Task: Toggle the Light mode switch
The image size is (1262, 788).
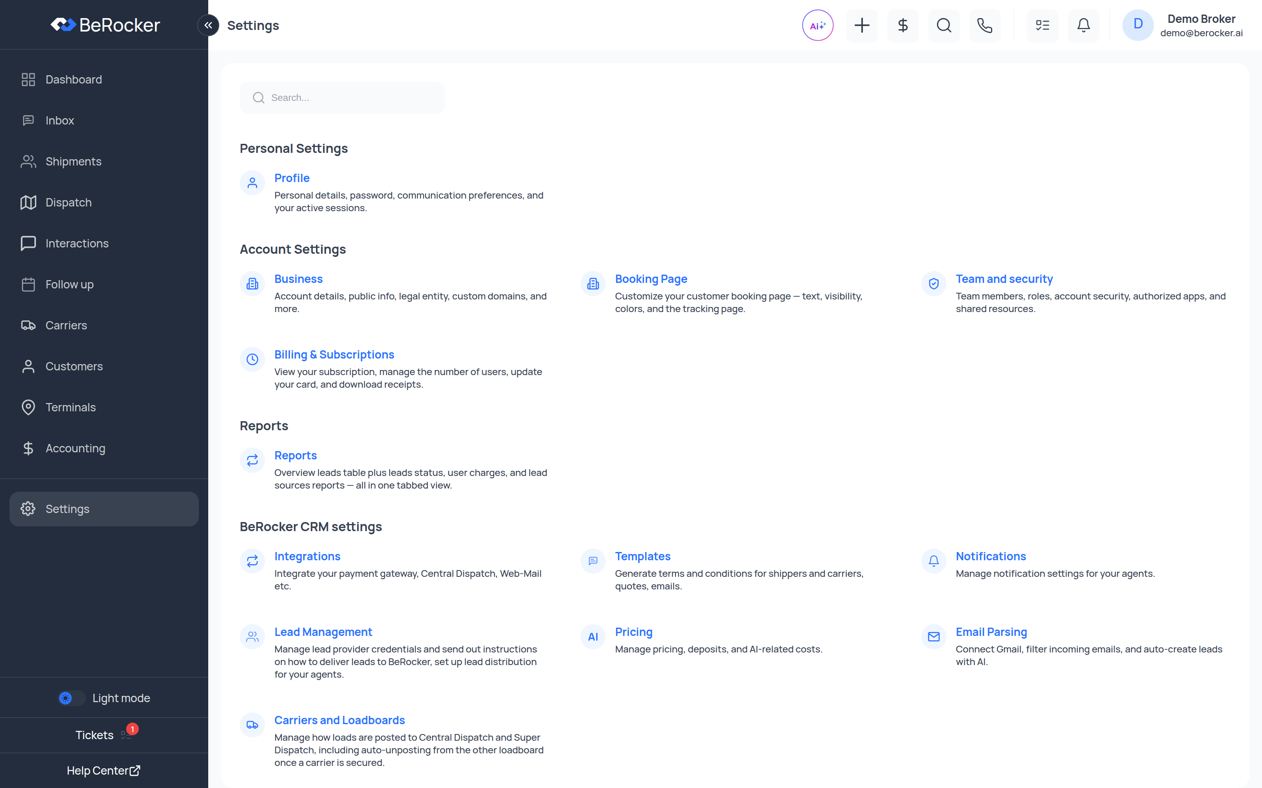Action: (x=72, y=698)
